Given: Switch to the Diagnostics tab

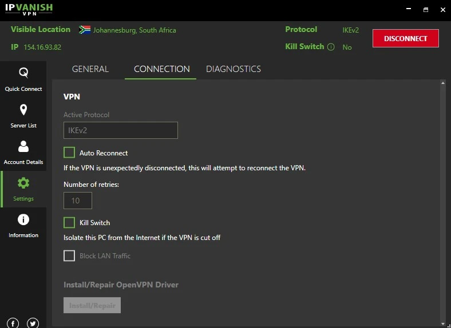Looking at the screenshot, I should 234,69.
